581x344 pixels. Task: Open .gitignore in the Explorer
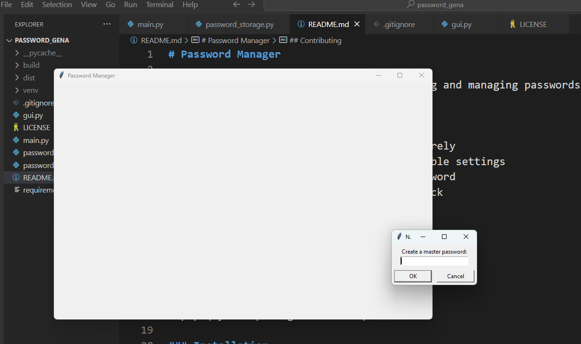(x=33, y=103)
